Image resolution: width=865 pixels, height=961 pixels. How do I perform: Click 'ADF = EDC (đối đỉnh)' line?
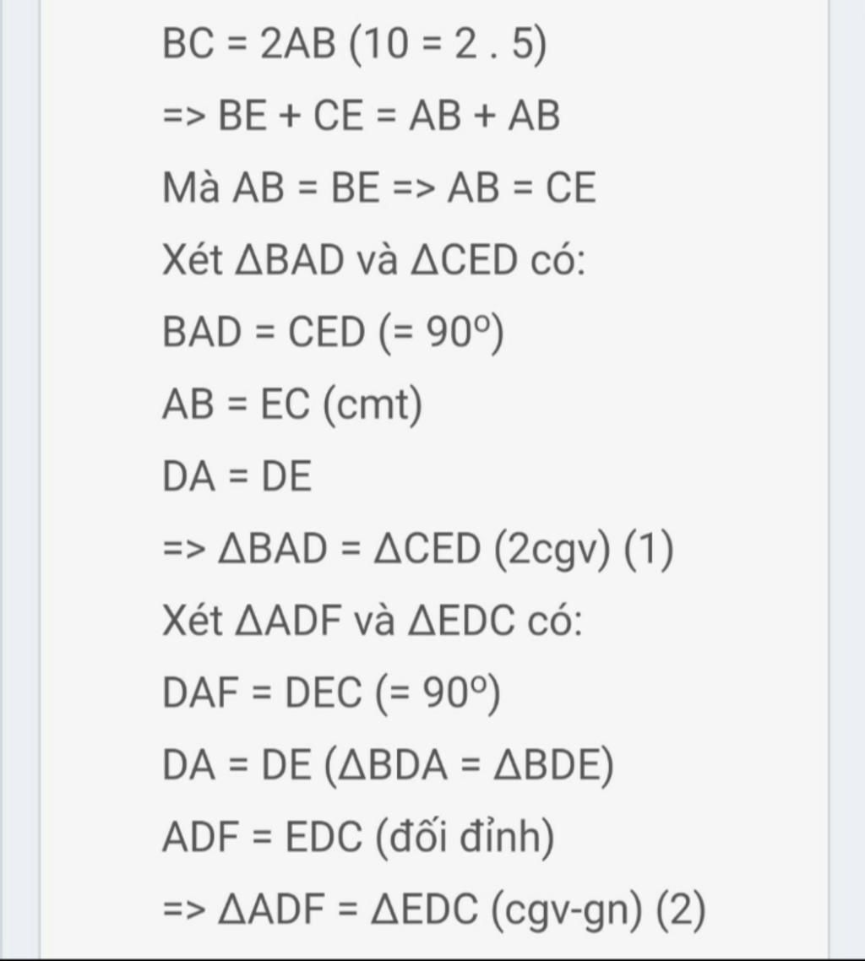pos(358,837)
